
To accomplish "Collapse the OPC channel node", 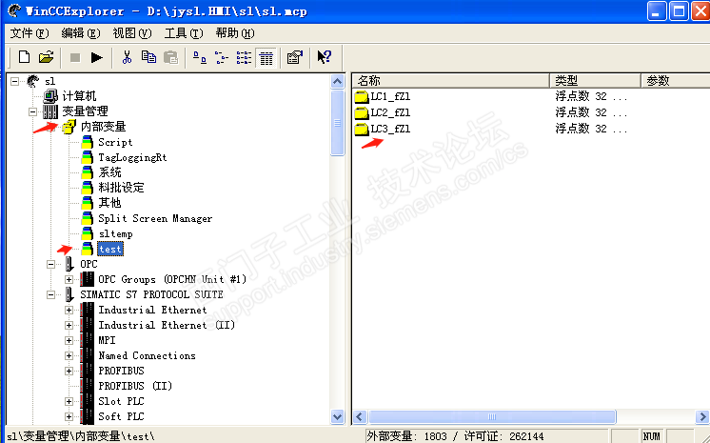I will pos(50,264).
